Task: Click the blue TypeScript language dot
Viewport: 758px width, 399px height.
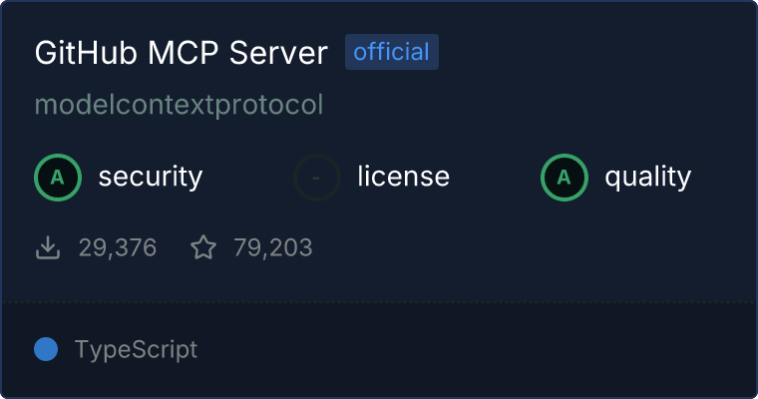Action: [x=46, y=349]
